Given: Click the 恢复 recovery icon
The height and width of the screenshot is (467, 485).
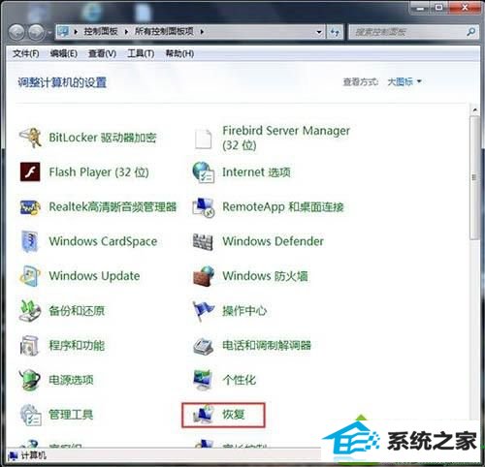Looking at the screenshot, I should [203, 415].
